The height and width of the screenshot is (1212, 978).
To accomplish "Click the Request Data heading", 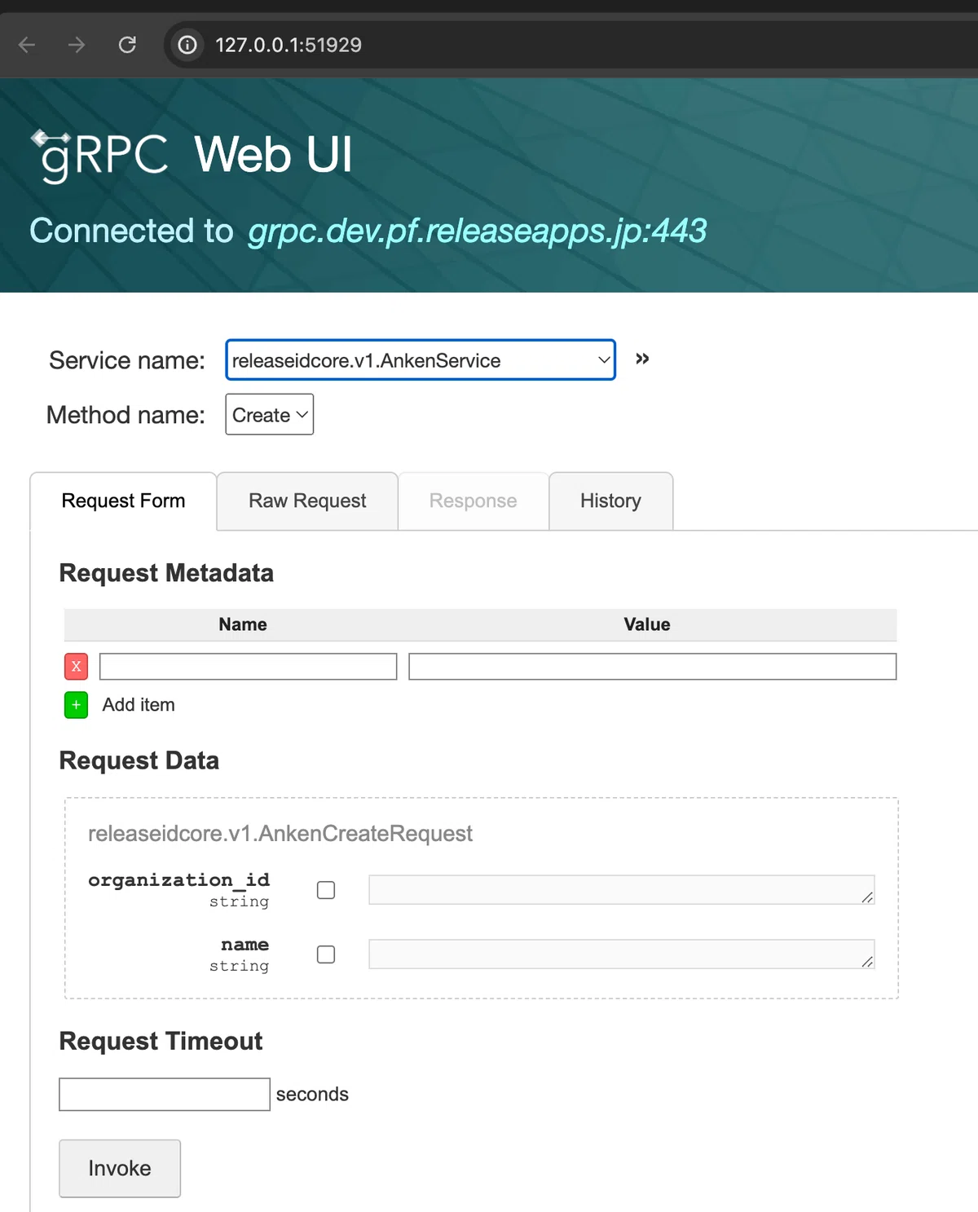I will coord(139,760).
